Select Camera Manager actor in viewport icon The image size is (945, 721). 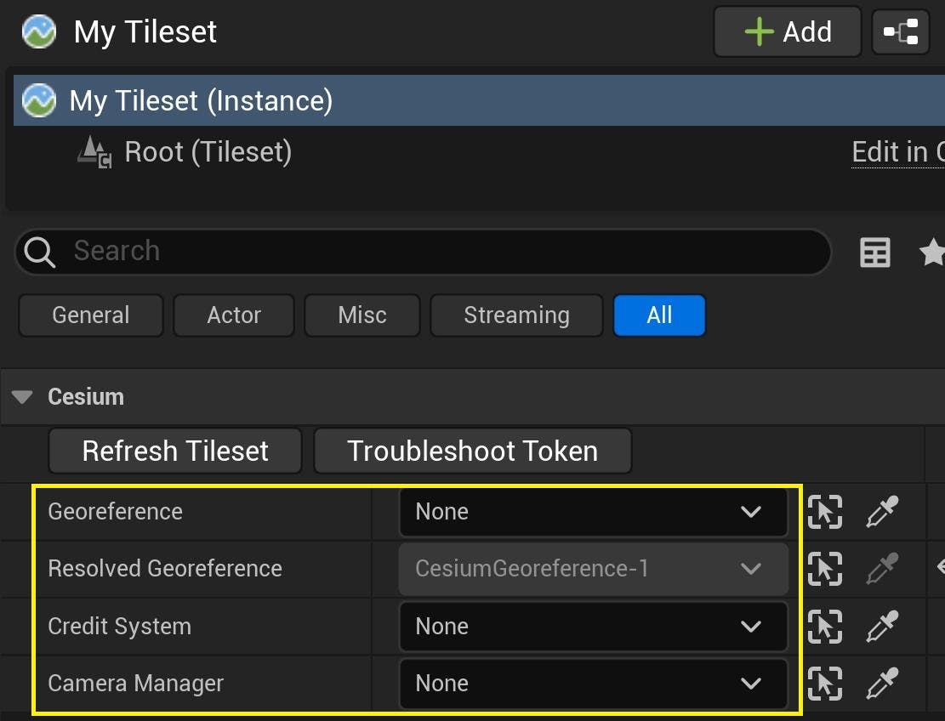point(824,684)
